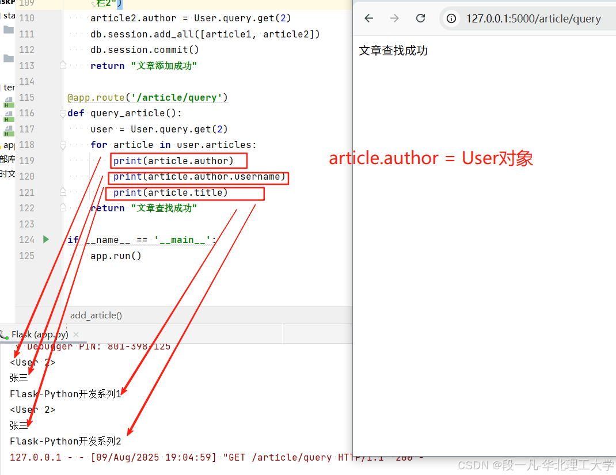Click print(article.author.username) statement

[199, 177]
